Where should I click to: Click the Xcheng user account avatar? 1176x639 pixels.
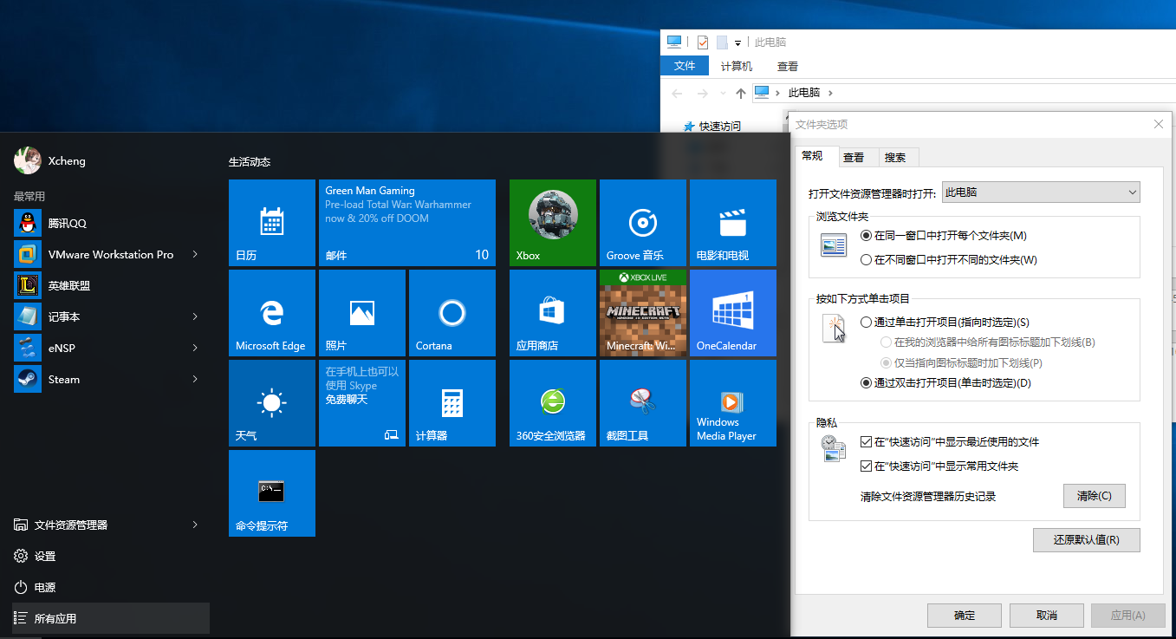pos(28,160)
